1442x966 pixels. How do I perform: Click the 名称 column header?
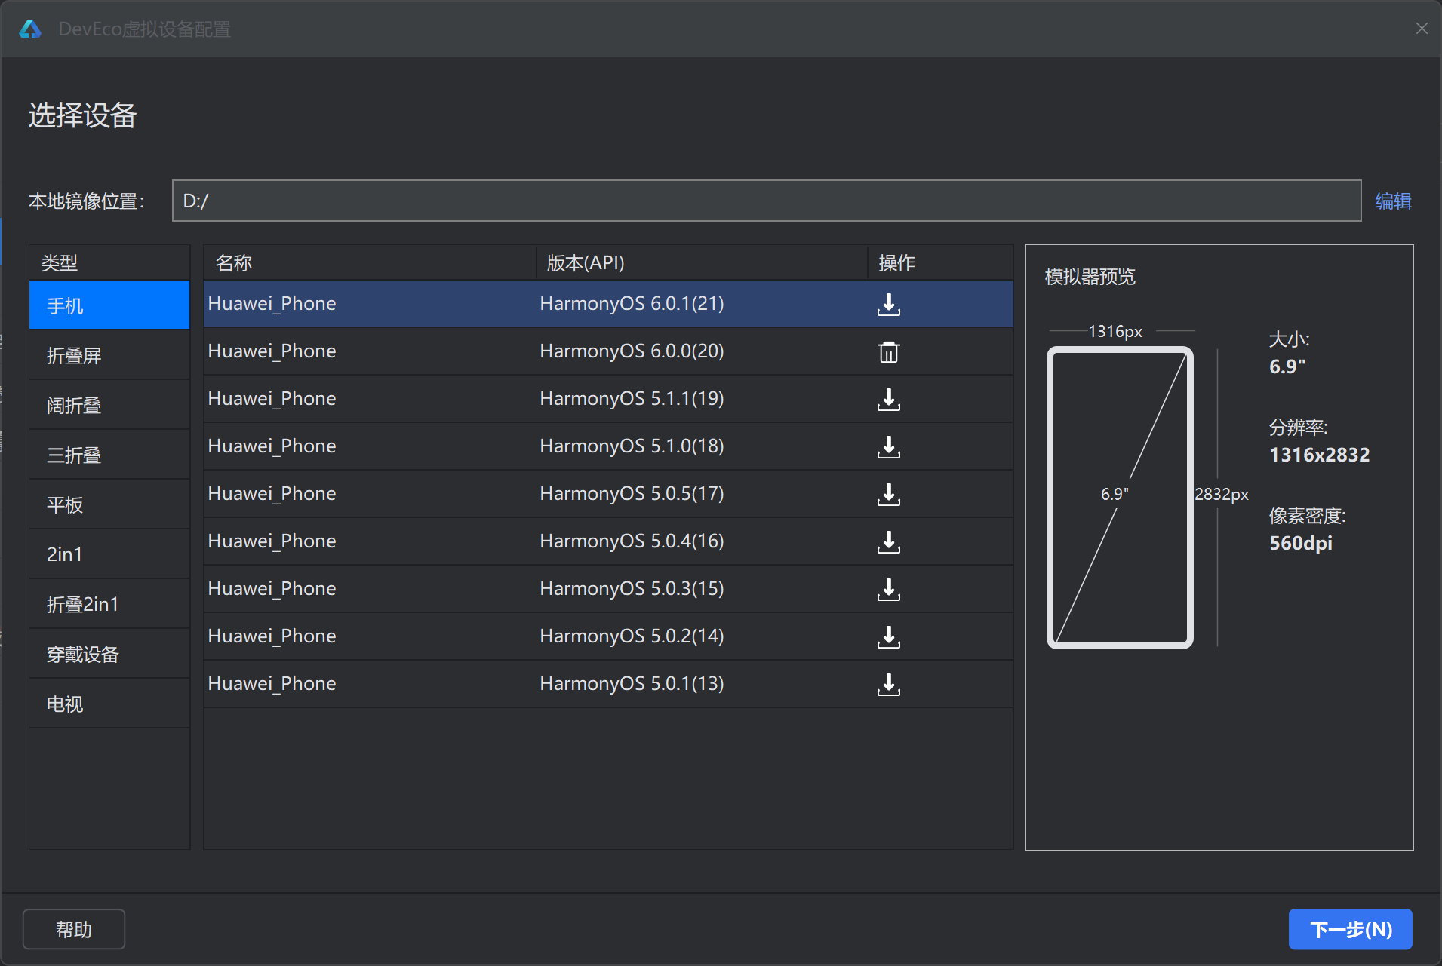[370, 263]
